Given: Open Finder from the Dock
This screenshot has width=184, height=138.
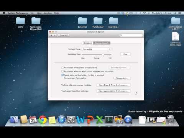Looking at the screenshot, I should (14, 120).
